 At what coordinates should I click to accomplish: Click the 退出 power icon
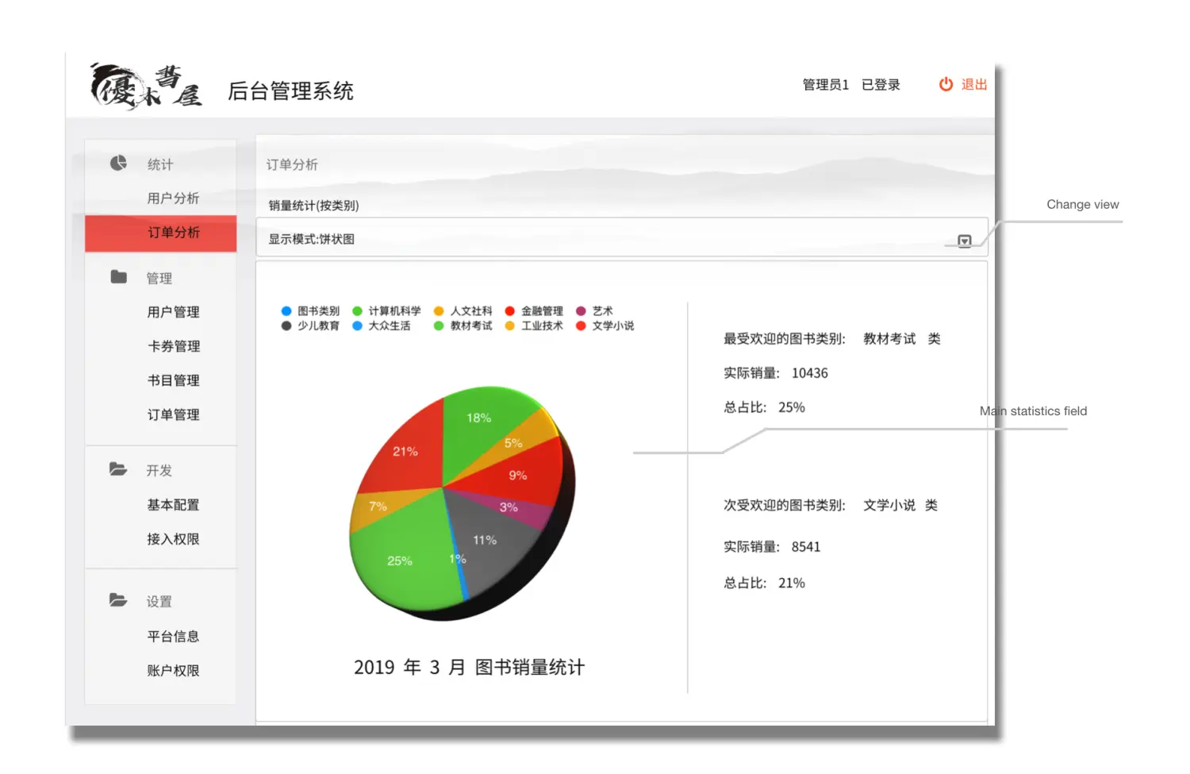click(946, 84)
